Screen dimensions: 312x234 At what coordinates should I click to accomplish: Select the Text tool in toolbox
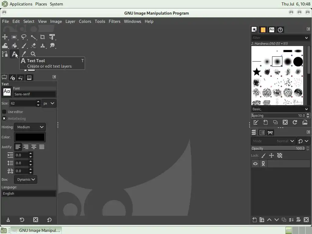coord(14,54)
